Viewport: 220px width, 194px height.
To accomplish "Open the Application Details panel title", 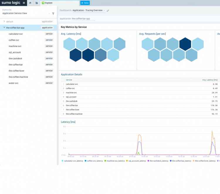I will tap(72, 74).
